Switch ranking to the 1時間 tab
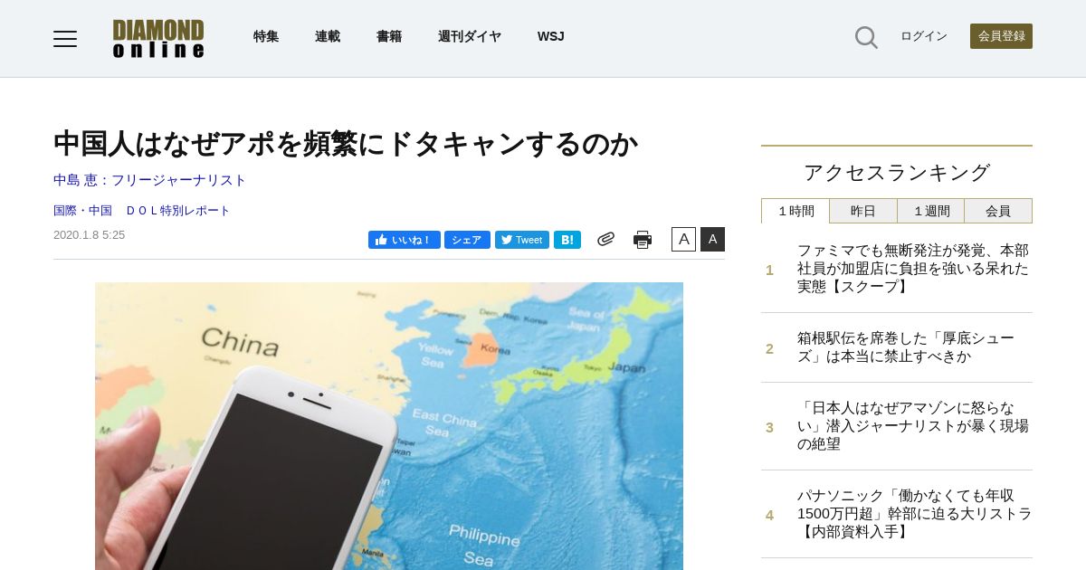The height and width of the screenshot is (570, 1086). (x=795, y=211)
